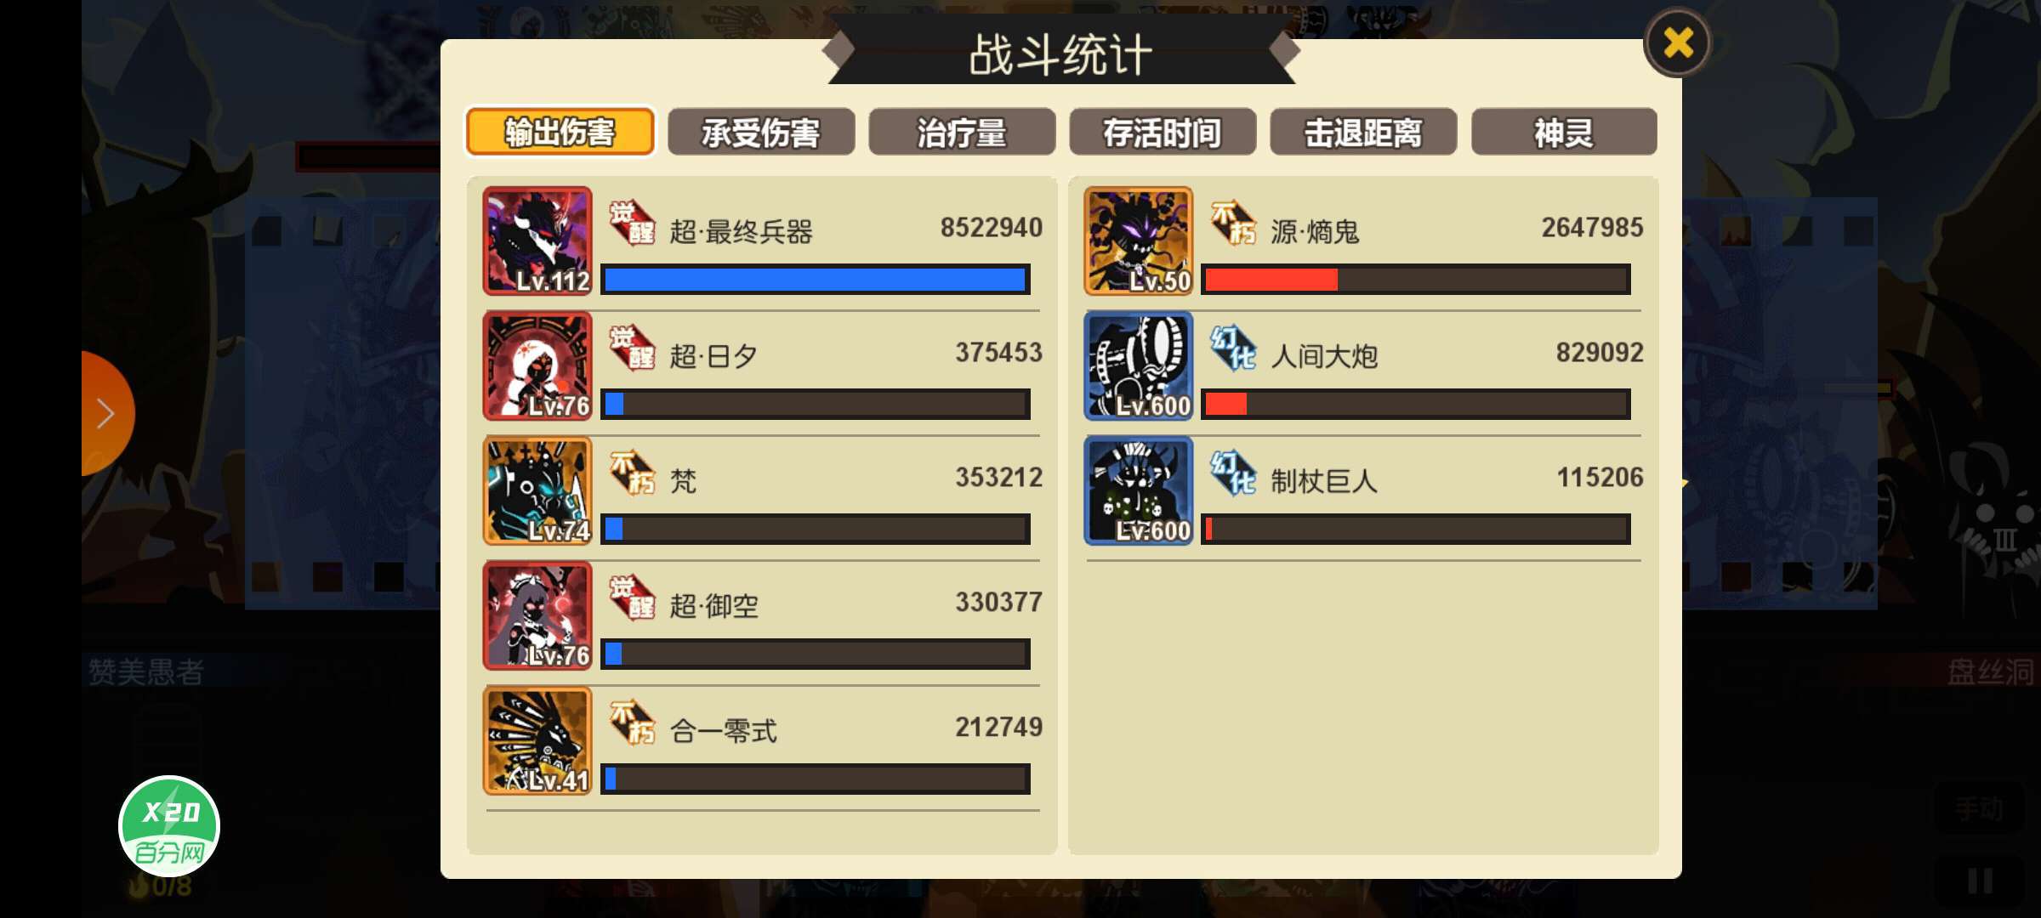This screenshot has height=918, width=2041.
Task: Close the 战斗统计 dialog
Action: [x=1677, y=42]
